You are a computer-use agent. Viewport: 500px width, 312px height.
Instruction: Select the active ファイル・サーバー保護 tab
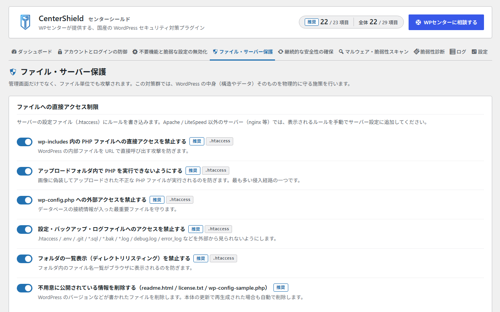pos(243,52)
